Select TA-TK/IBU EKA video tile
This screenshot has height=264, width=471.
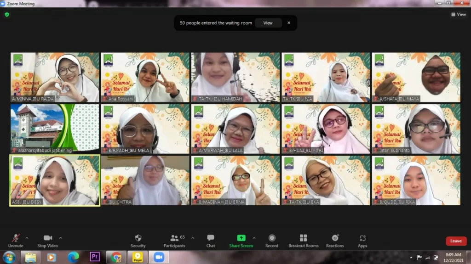click(326, 180)
